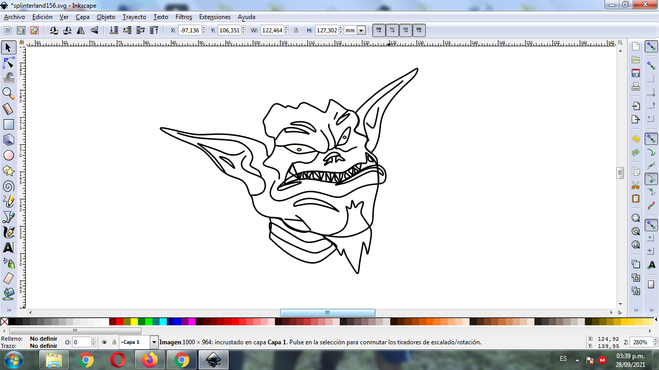This screenshot has height=370, width=659.
Task: Select the Star polygon tool
Action: click(x=8, y=171)
